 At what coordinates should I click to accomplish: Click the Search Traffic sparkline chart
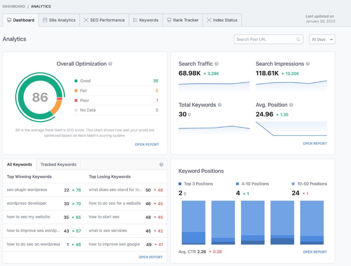tap(214, 87)
